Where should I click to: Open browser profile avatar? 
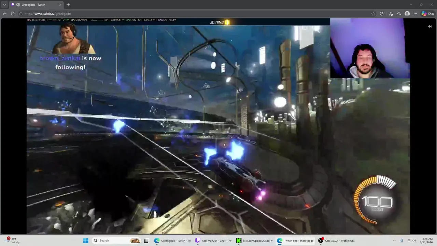tap(407, 14)
